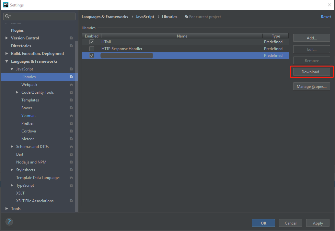The height and width of the screenshot is (231, 335).
Task: Click the search magnifier icon in settings
Action: [x=7, y=16]
